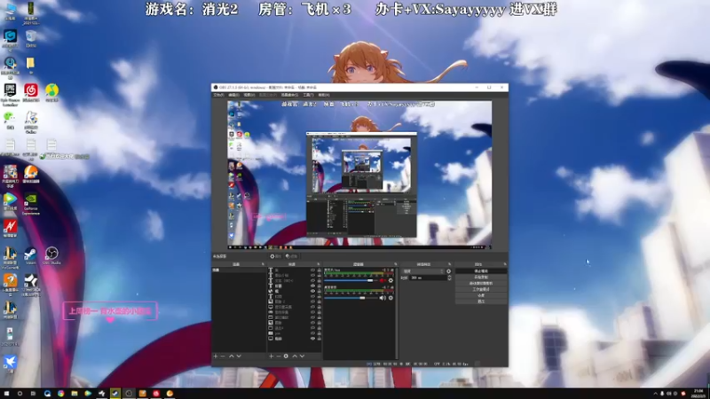Move source up in Sources panel
The image size is (710, 399).
point(295,356)
